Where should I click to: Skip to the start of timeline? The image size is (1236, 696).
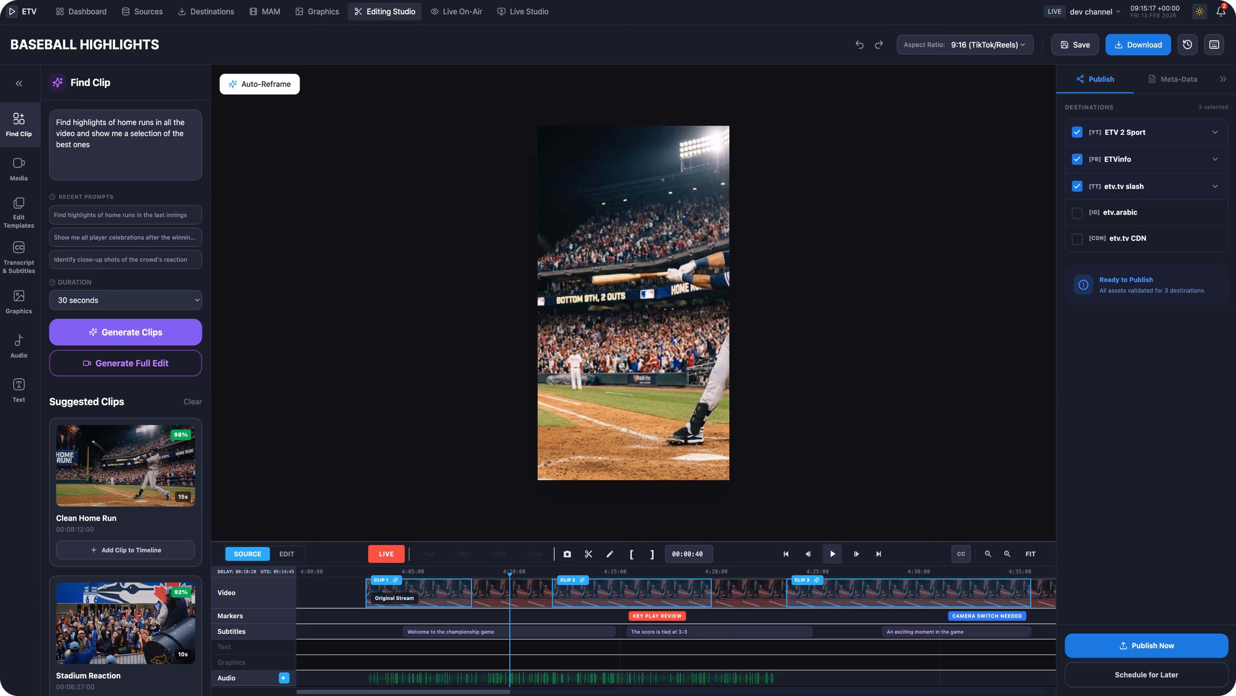[786, 554]
